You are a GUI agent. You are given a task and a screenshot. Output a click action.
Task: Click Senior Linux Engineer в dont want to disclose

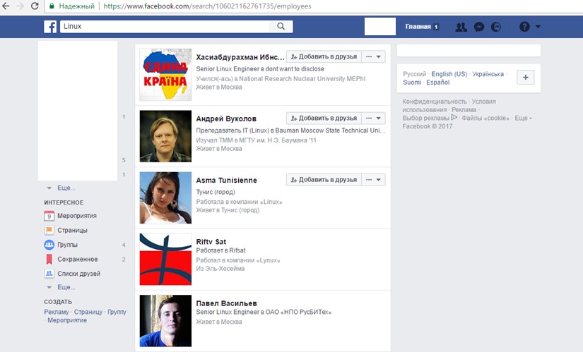tap(260, 68)
